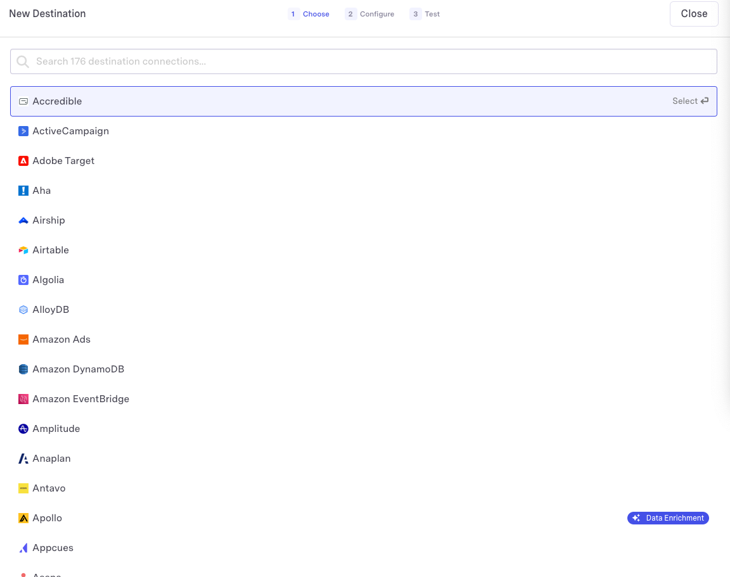Go to the Test step
The height and width of the screenshot is (577, 730).
[x=425, y=14]
